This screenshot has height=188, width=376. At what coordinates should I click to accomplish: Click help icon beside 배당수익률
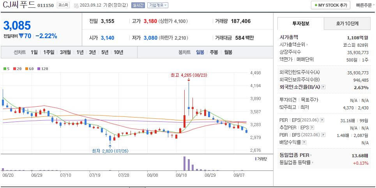pyautogui.click(x=304, y=142)
